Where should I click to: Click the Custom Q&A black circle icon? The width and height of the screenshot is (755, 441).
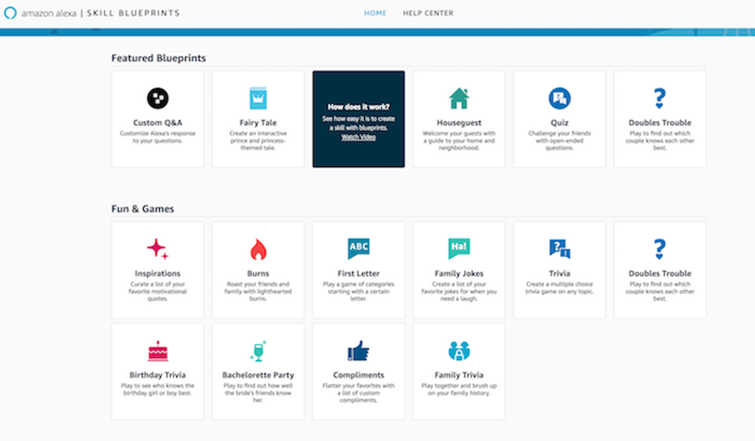click(157, 98)
